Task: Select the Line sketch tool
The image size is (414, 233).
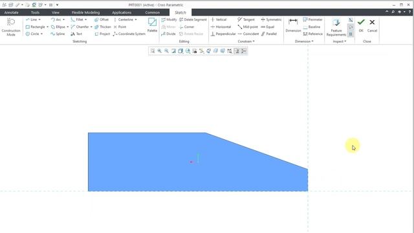Action: tap(32, 19)
